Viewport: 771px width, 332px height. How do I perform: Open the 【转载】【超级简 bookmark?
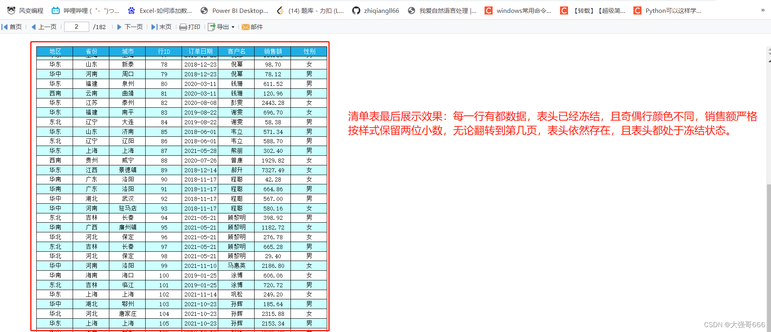click(593, 10)
